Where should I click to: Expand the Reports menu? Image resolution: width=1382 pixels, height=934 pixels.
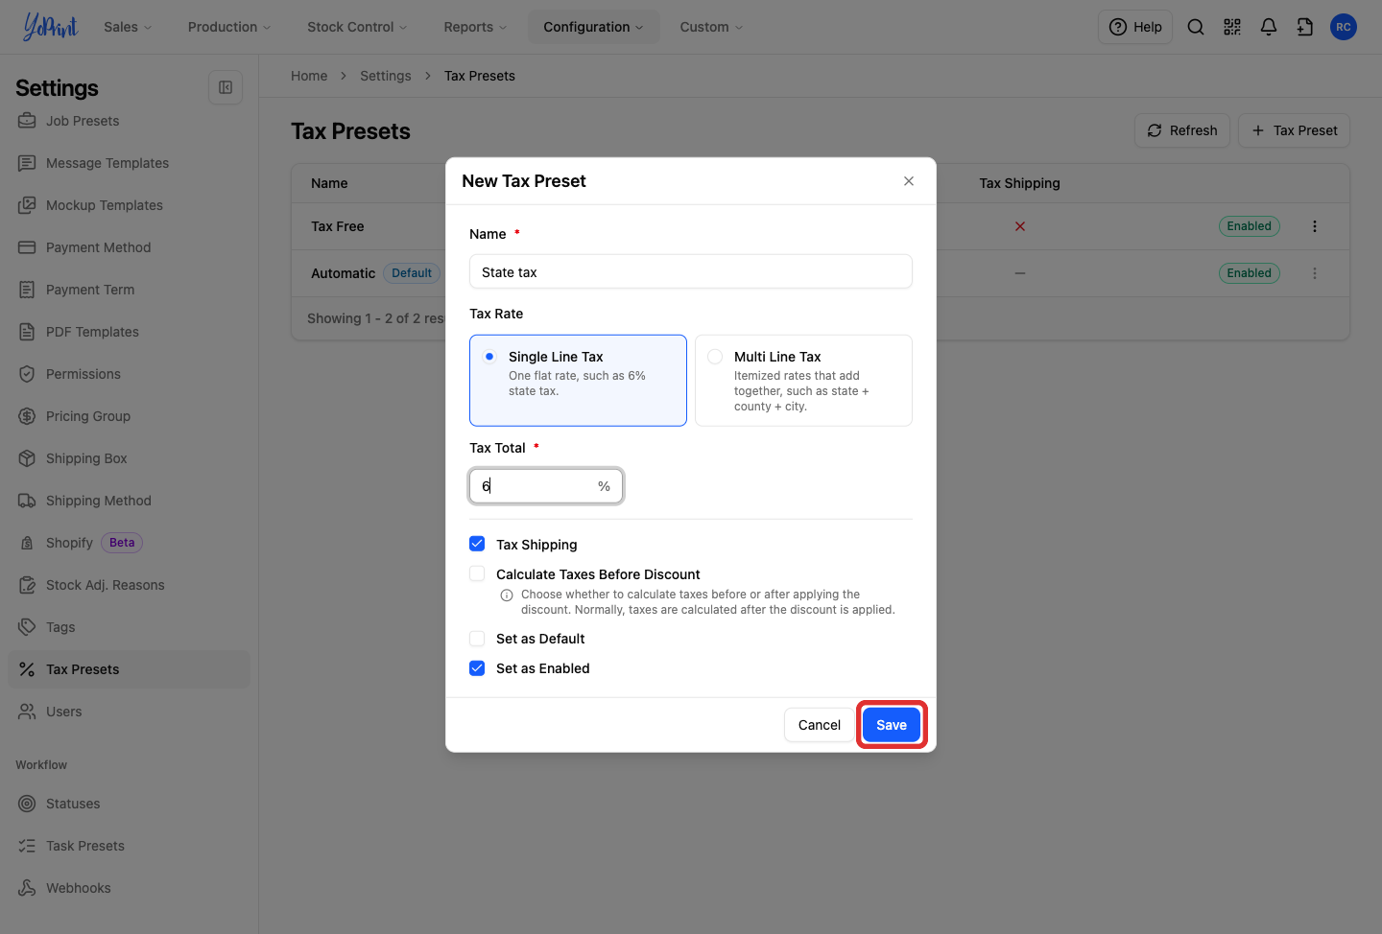pyautogui.click(x=475, y=27)
